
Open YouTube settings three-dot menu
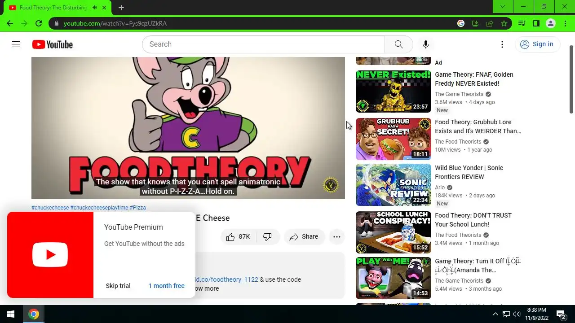[x=502, y=44]
